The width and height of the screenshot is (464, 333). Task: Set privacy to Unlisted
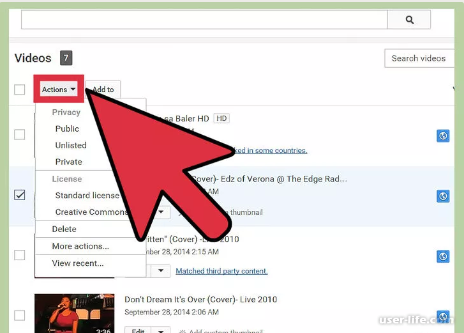(71, 145)
